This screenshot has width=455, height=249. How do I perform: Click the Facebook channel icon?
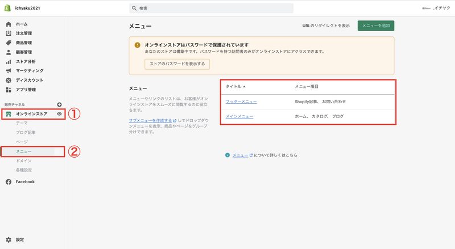click(x=9, y=182)
